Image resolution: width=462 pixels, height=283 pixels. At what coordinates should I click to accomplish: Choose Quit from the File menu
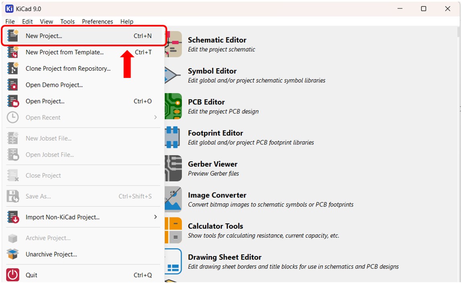(x=83, y=275)
